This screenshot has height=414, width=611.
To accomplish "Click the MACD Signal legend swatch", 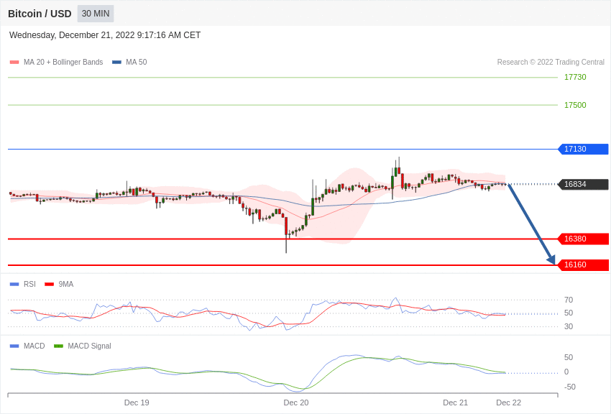I will click(x=58, y=346).
